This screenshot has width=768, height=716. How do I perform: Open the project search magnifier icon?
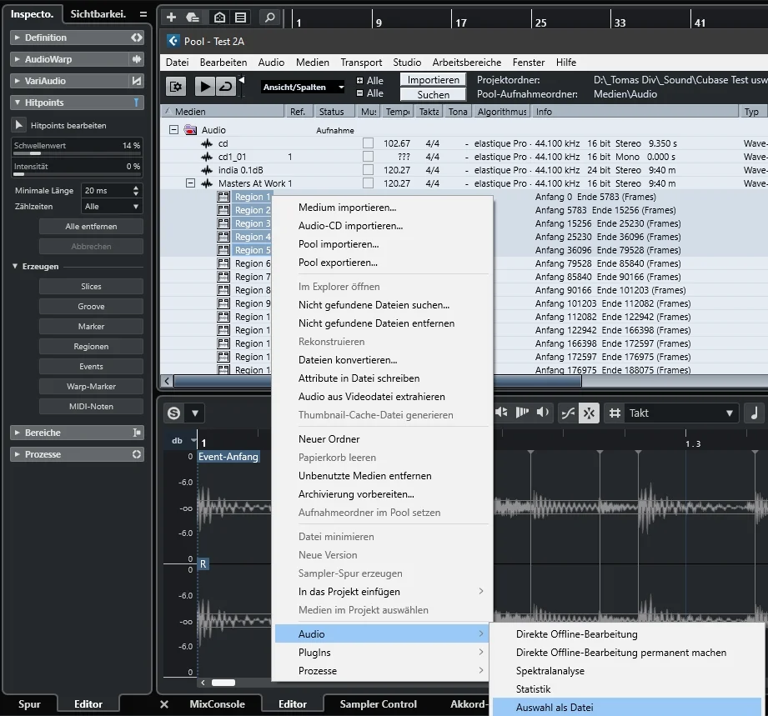(269, 18)
